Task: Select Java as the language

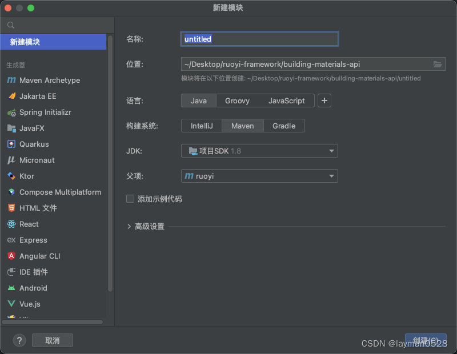Action: [x=199, y=101]
